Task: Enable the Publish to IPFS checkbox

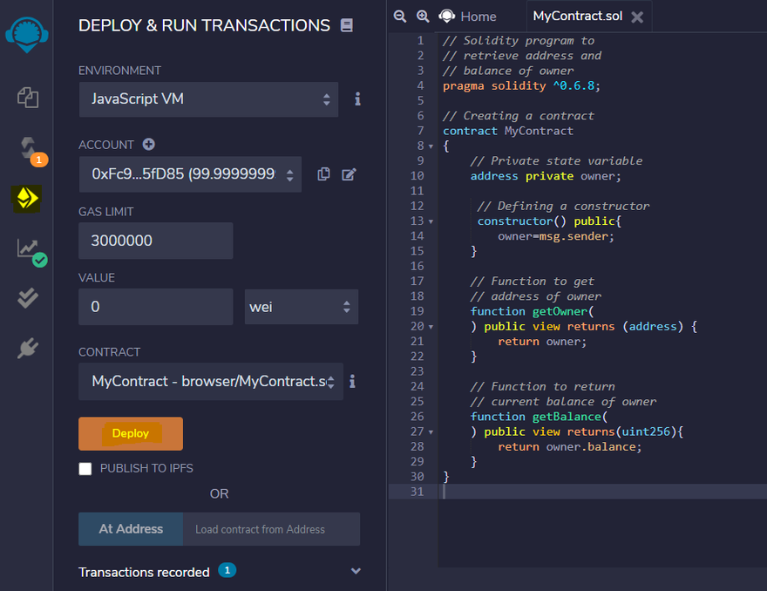Action: pyautogui.click(x=85, y=469)
